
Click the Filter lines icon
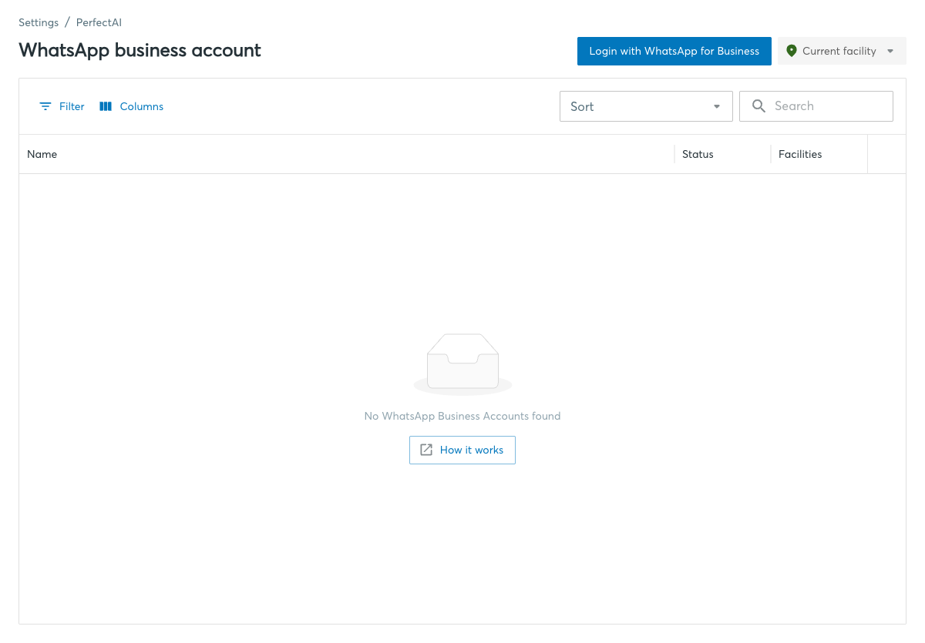(45, 106)
